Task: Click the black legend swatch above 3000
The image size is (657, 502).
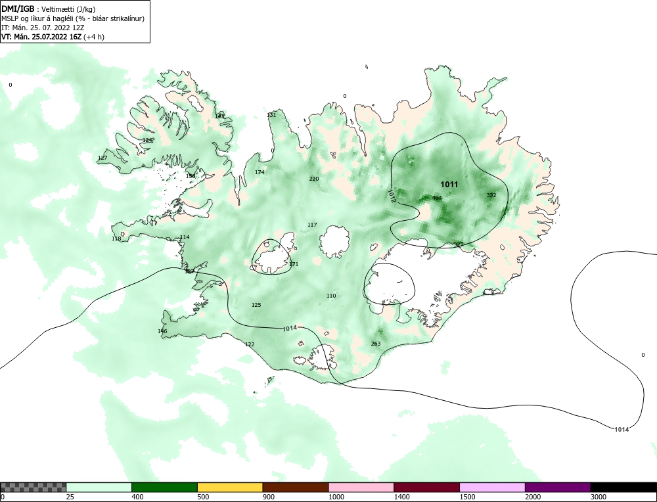Action: click(x=623, y=487)
